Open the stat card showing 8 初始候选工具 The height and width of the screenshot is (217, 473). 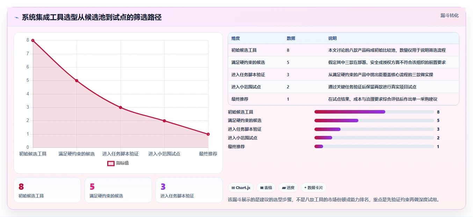coord(47,190)
